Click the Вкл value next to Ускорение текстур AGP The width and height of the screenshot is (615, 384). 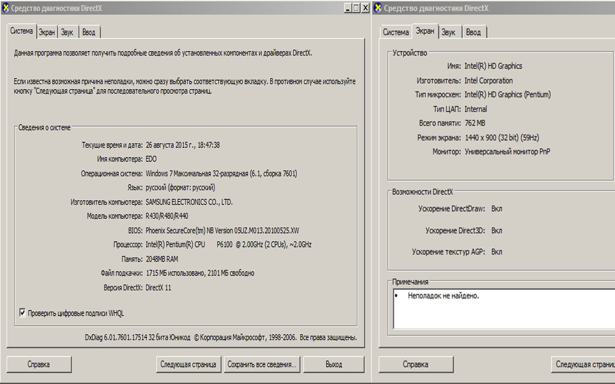click(497, 252)
